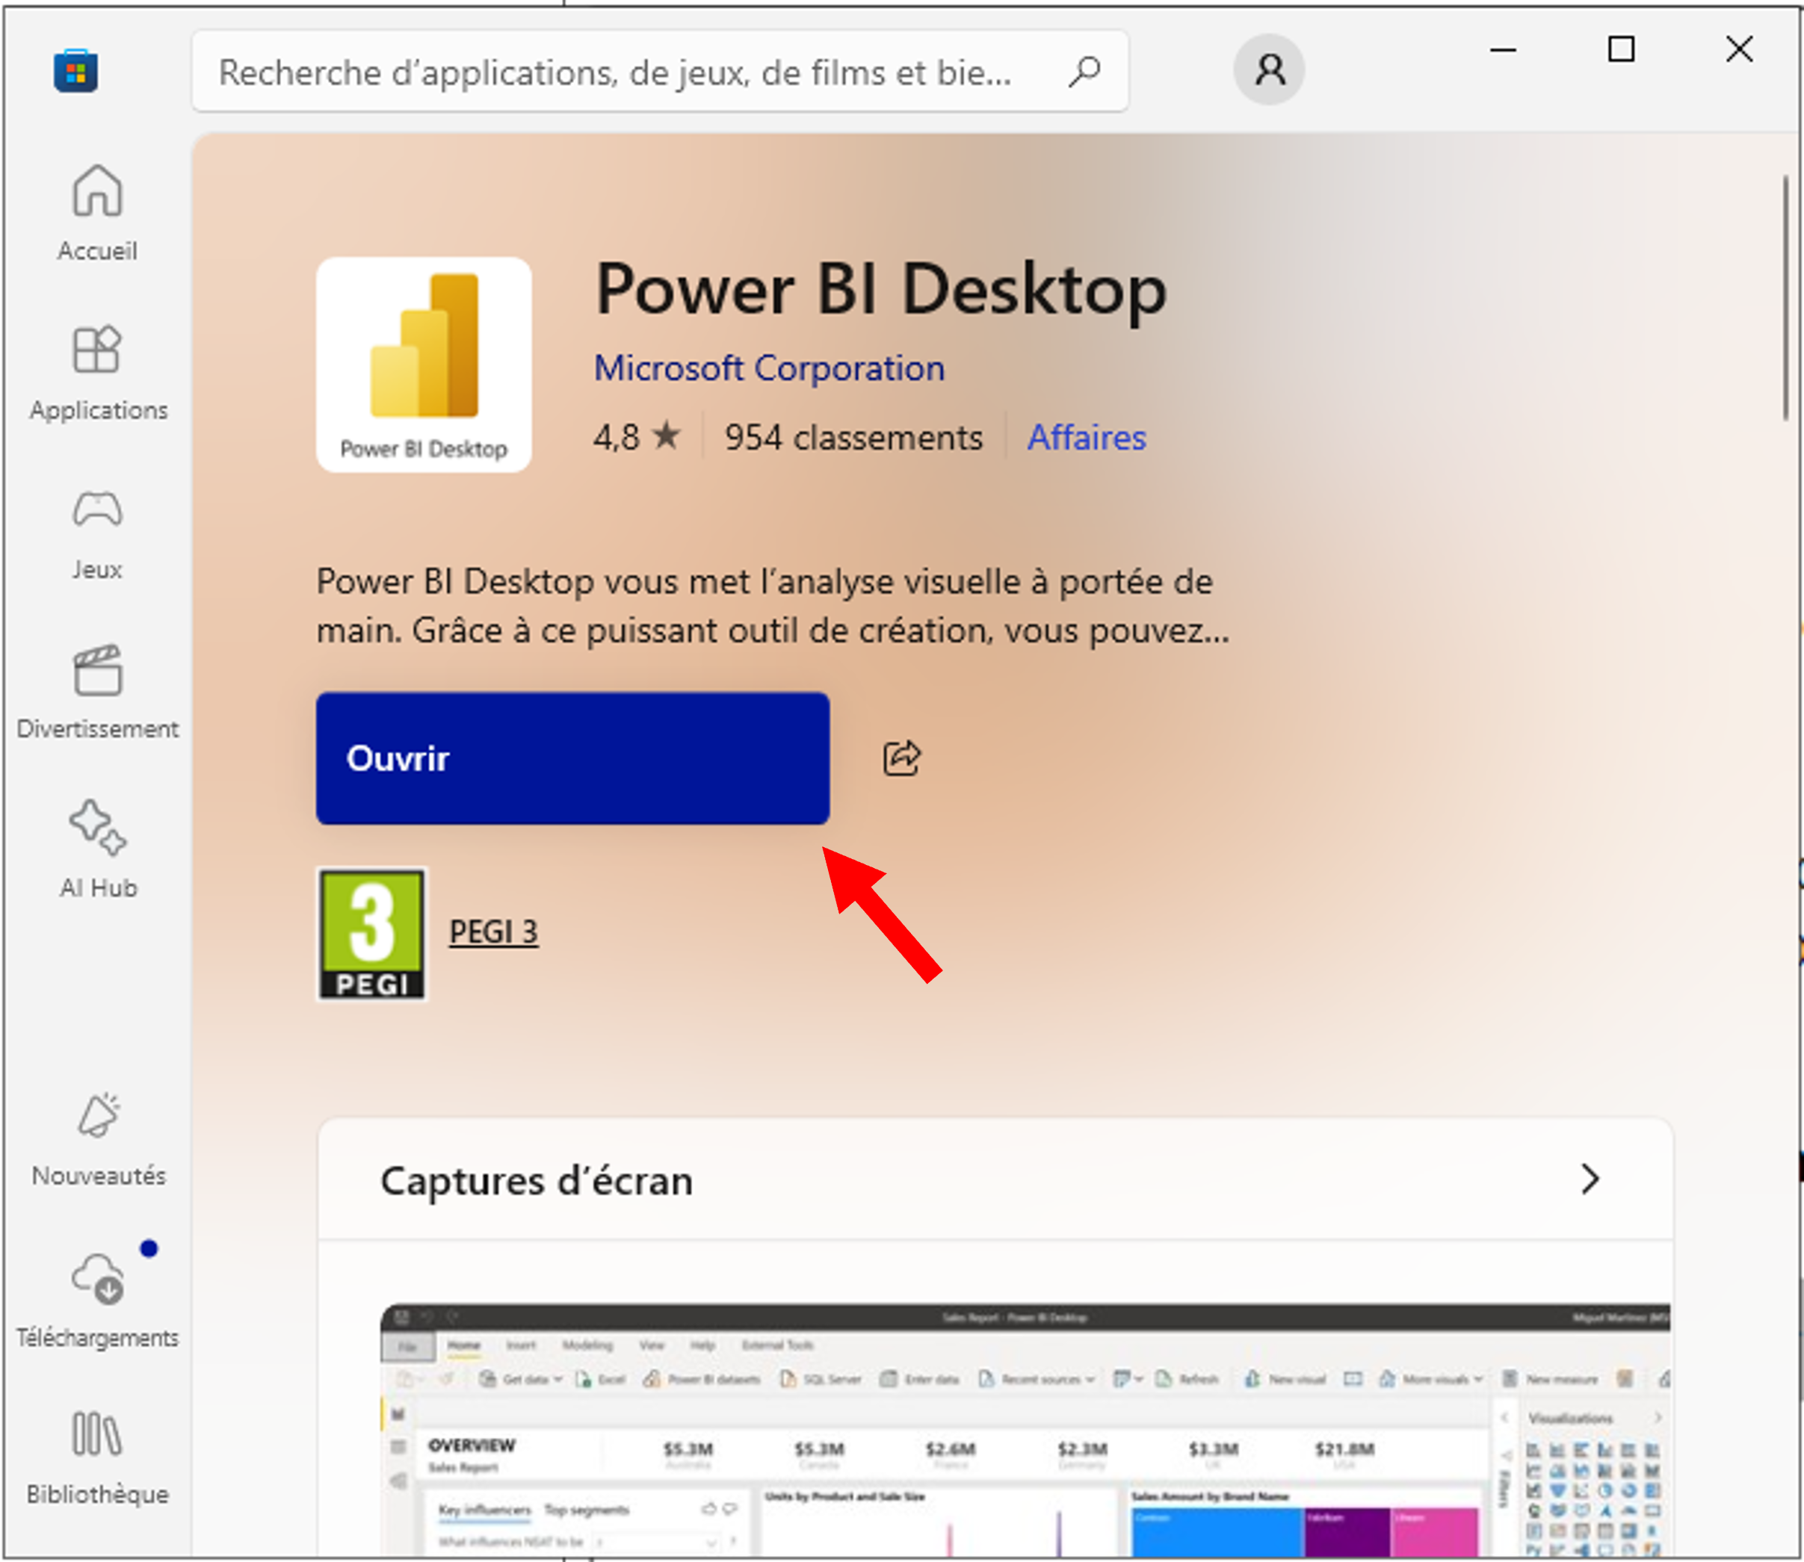1804x1562 pixels.
Task: Open the user account profile button
Action: [1269, 69]
